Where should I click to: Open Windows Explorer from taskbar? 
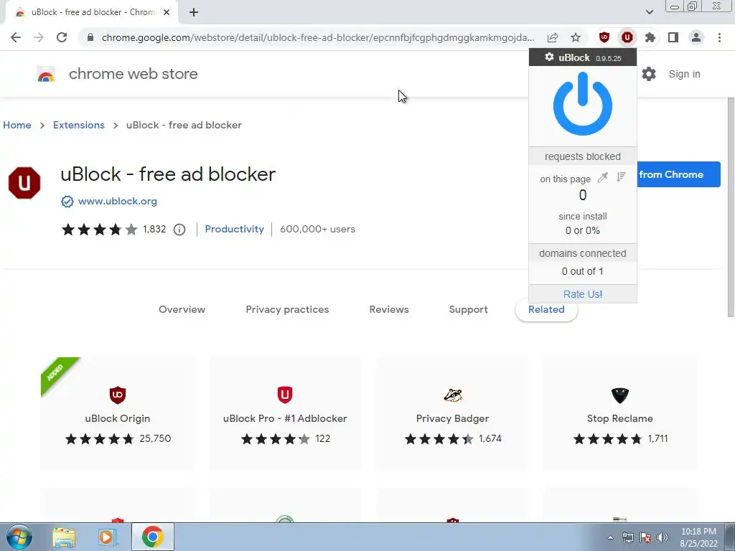tap(64, 537)
